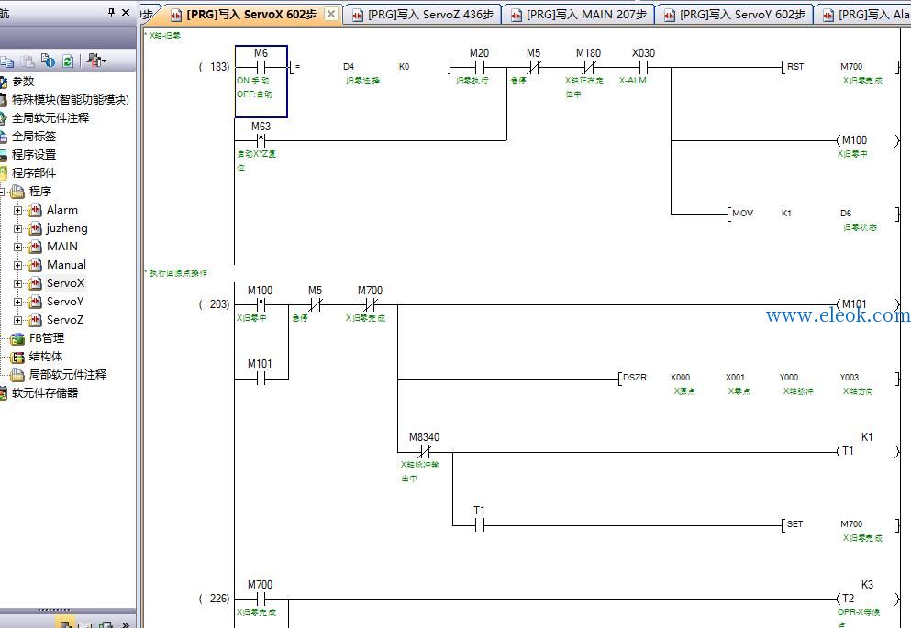Click the 程序 folder icon in tree

tap(17, 192)
